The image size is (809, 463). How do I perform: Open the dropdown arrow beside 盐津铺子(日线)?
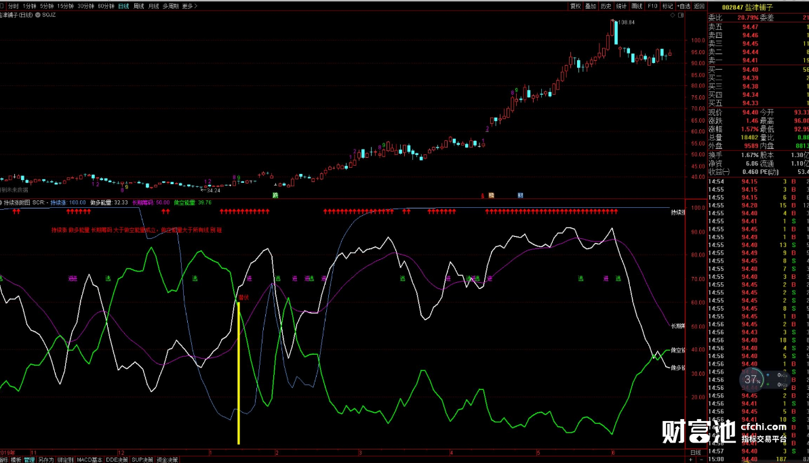(38, 15)
